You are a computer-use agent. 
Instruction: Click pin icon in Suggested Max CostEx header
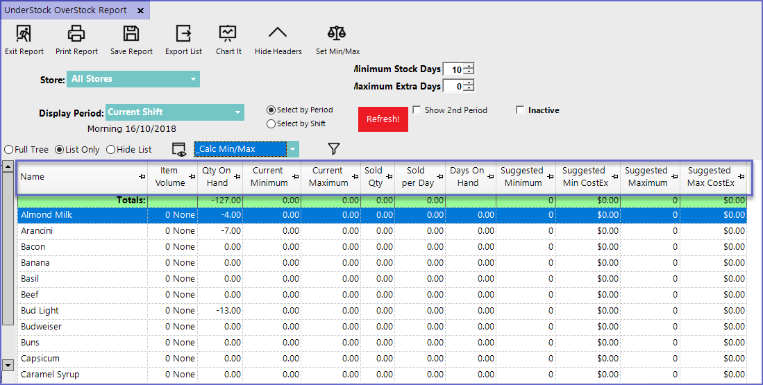tap(741, 176)
